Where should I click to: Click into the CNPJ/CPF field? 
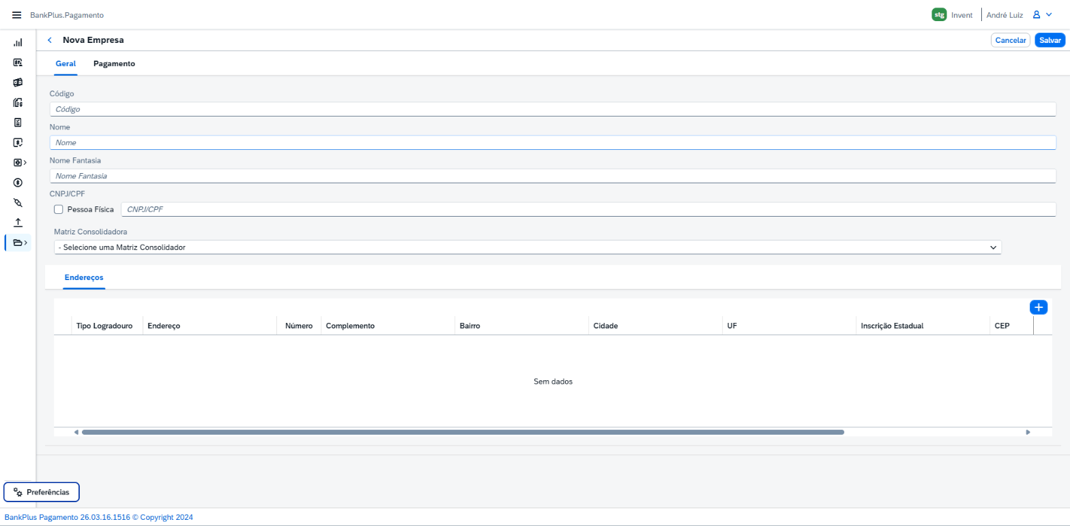click(x=588, y=209)
